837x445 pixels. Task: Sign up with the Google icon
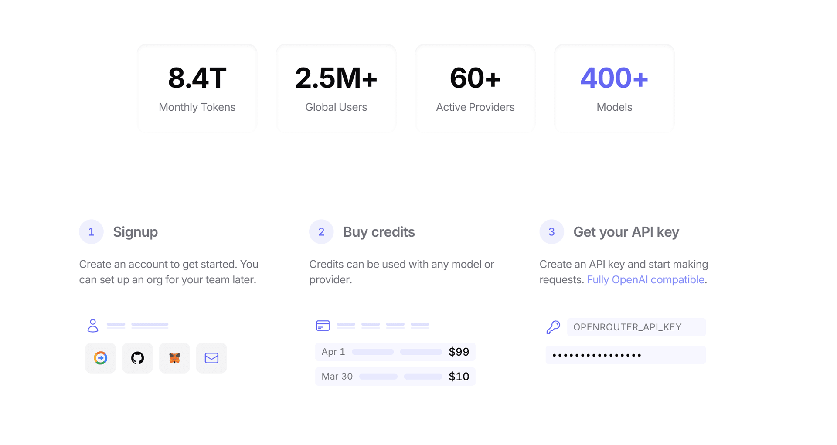pyautogui.click(x=100, y=358)
